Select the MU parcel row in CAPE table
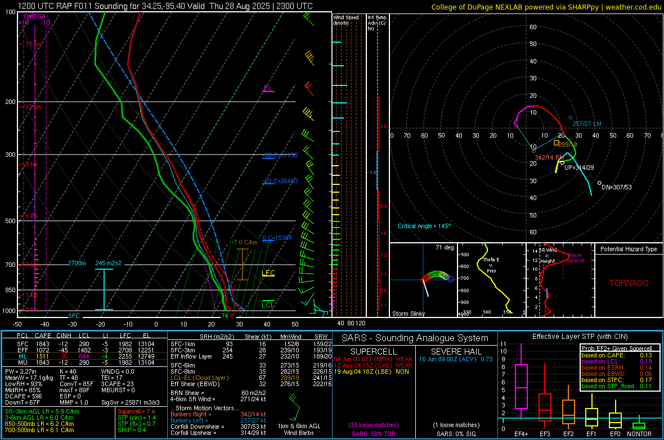The width and height of the screenshot is (664, 440). tap(85, 362)
